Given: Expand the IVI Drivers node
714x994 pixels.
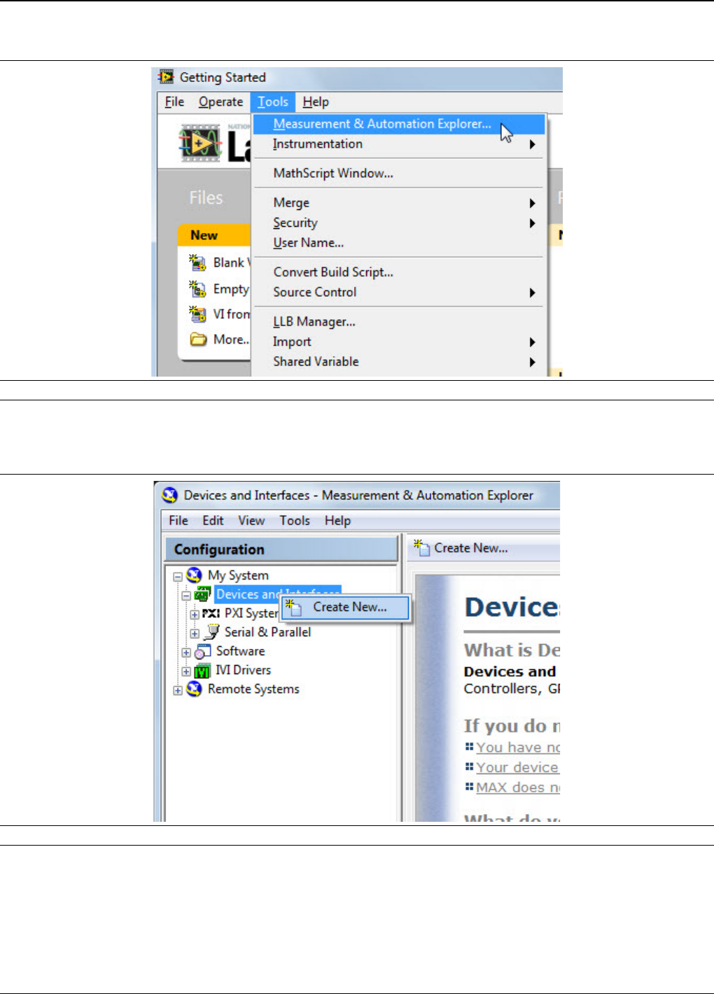Looking at the screenshot, I should [186, 672].
